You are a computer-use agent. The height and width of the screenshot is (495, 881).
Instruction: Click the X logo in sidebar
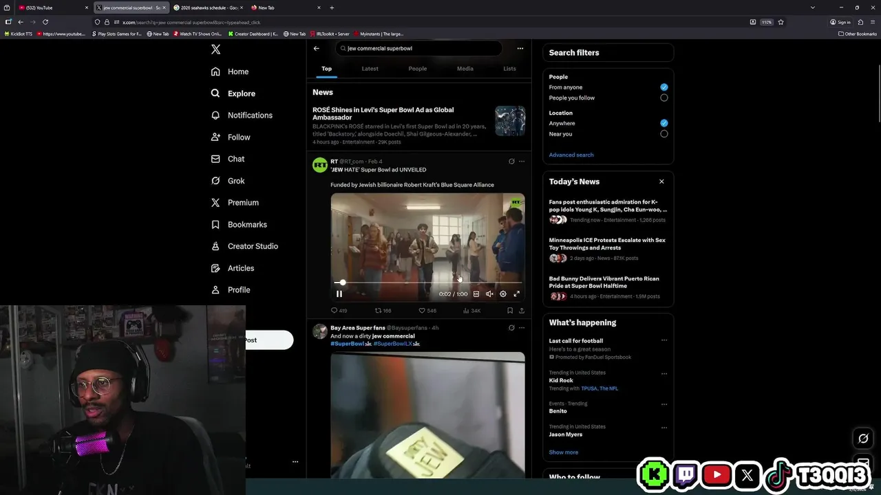point(215,49)
